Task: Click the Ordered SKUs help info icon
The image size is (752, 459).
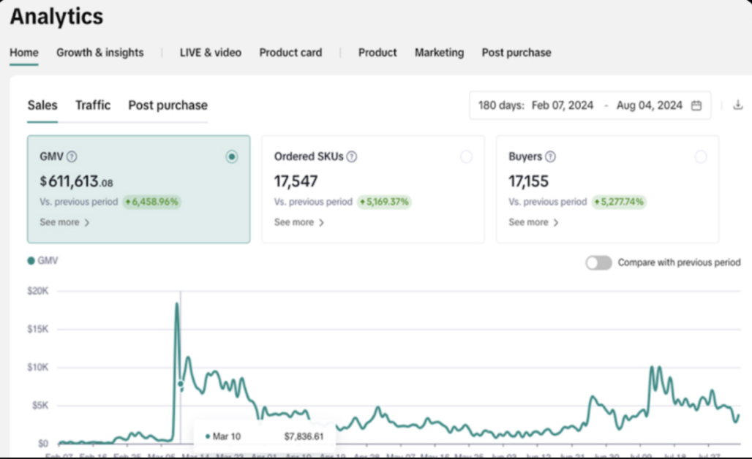Action: (352, 156)
